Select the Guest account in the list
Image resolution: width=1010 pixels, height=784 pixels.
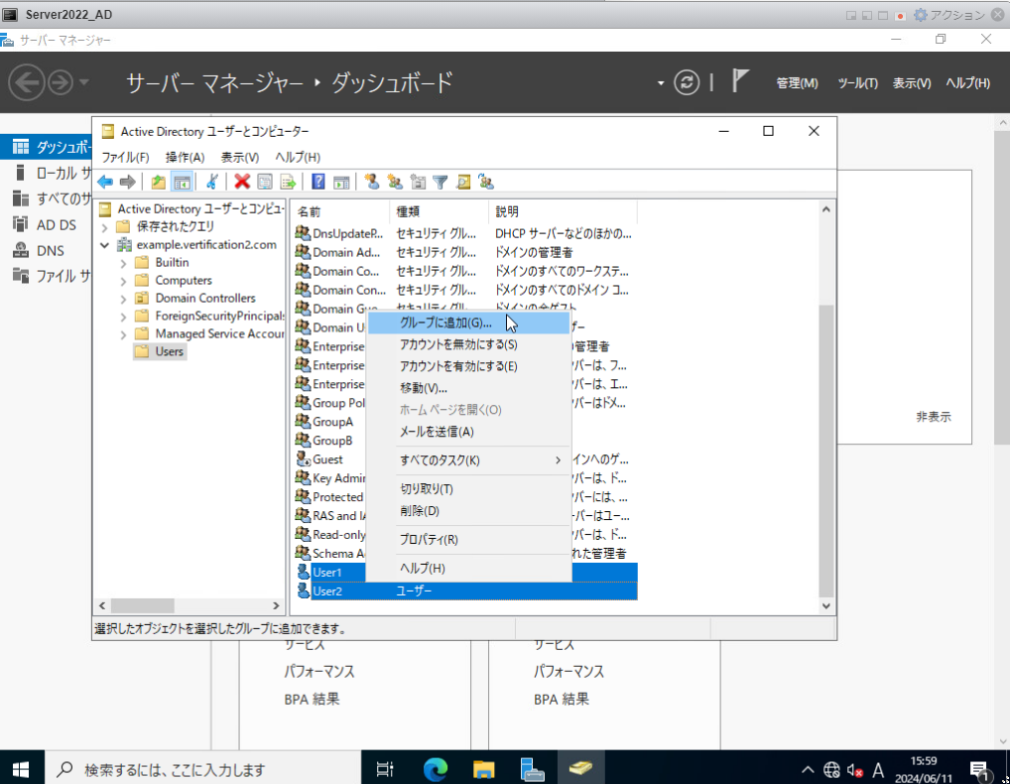click(327, 459)
